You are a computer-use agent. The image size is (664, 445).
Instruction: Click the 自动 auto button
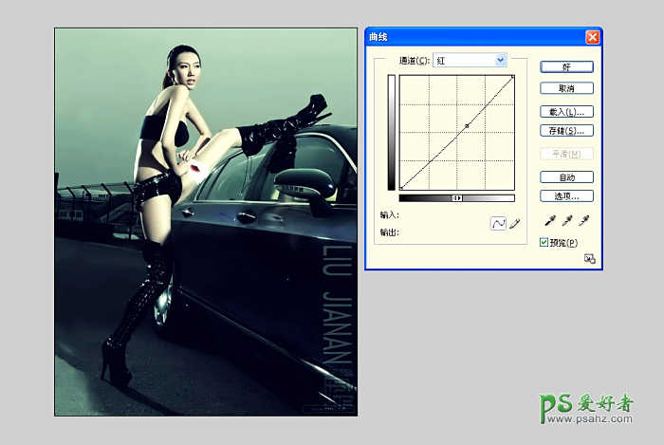566,177
